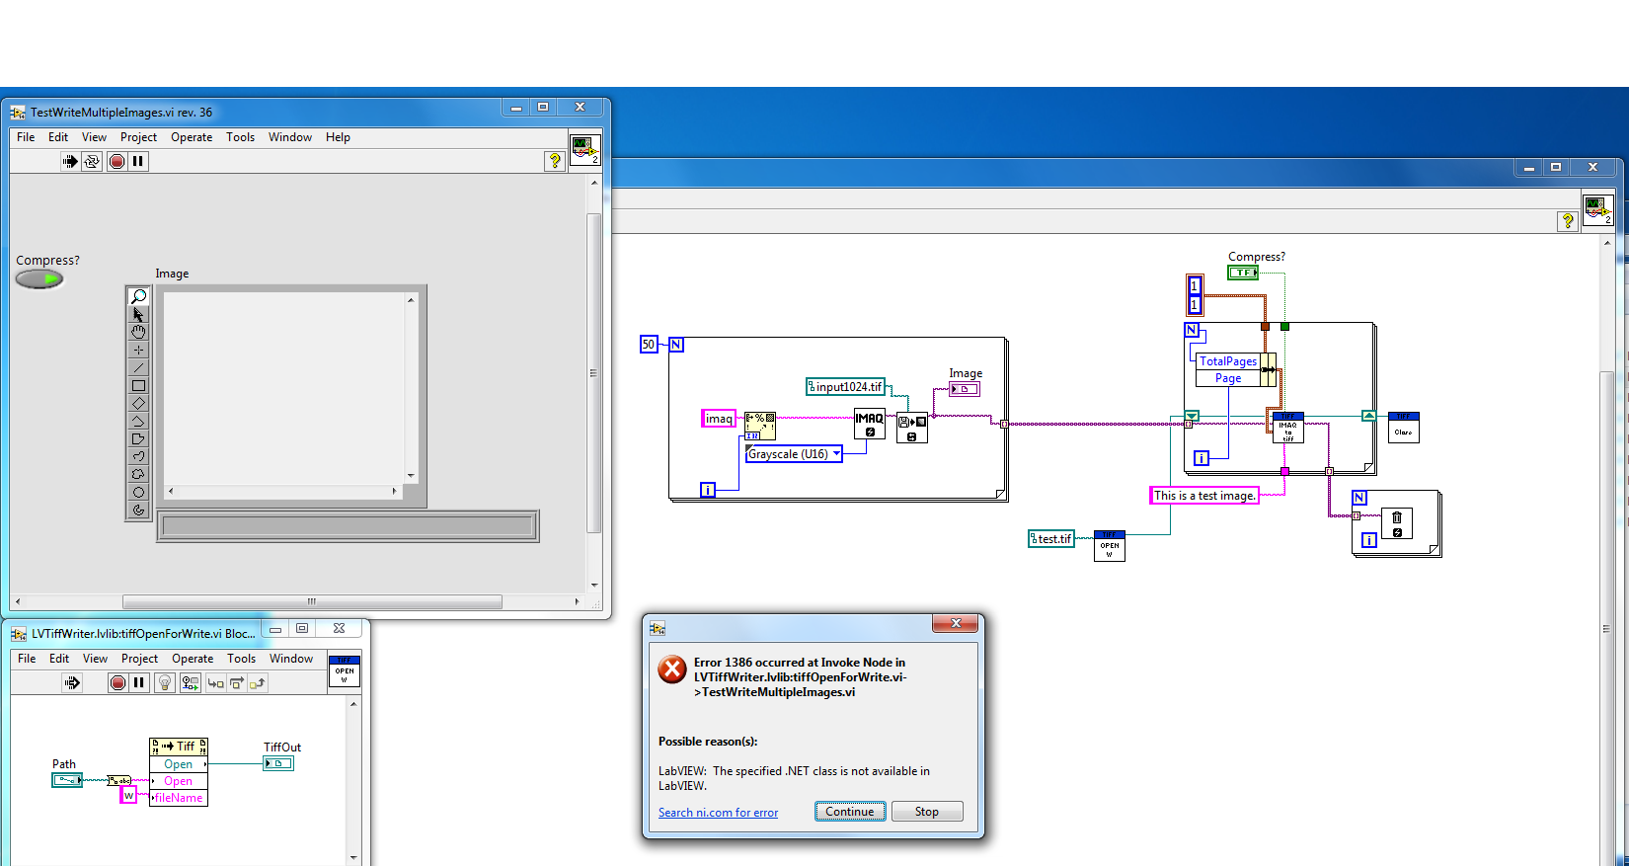Click Step Into in tiffOpenForWrite toolbar
Screen dimensions: 1629x866
[x=215, y=682]
